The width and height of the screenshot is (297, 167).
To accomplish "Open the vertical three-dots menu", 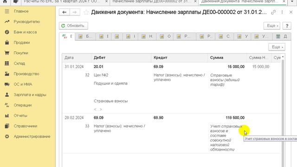I will click(x=282, y=13).
